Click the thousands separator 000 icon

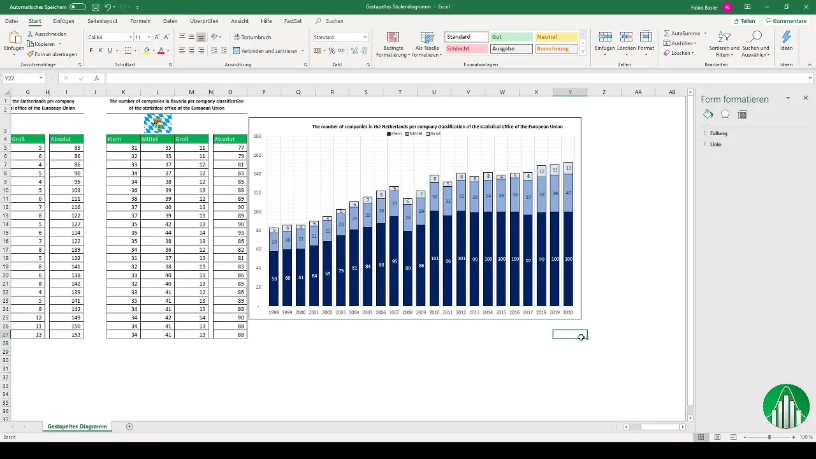coord(340,50)
